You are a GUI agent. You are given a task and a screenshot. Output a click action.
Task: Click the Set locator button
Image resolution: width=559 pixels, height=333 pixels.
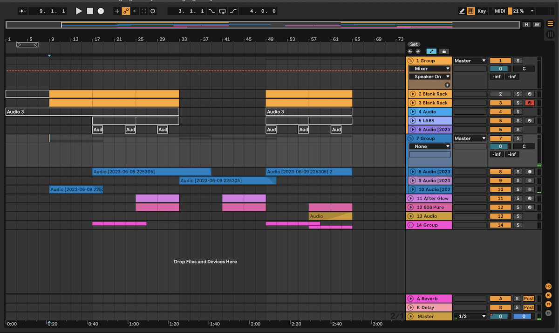click(414, 44)
